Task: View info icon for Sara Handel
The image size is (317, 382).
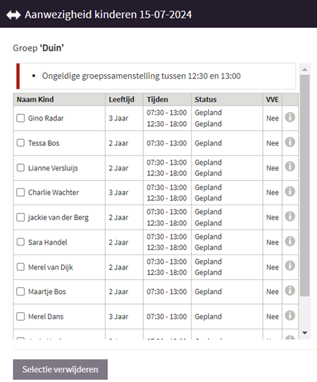Action: 290,241
